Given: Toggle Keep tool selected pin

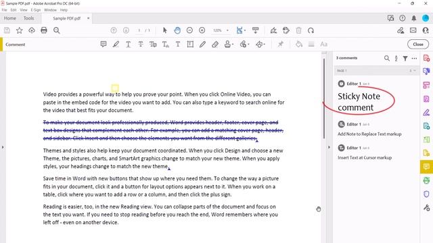Looking at the screenshot, I should [281, 44].
